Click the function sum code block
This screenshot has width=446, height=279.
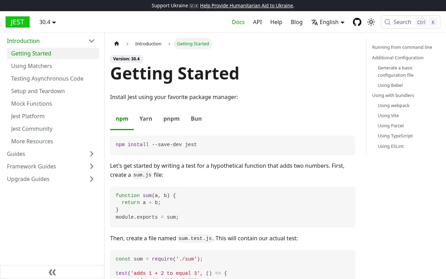click(x=232, y=206)
